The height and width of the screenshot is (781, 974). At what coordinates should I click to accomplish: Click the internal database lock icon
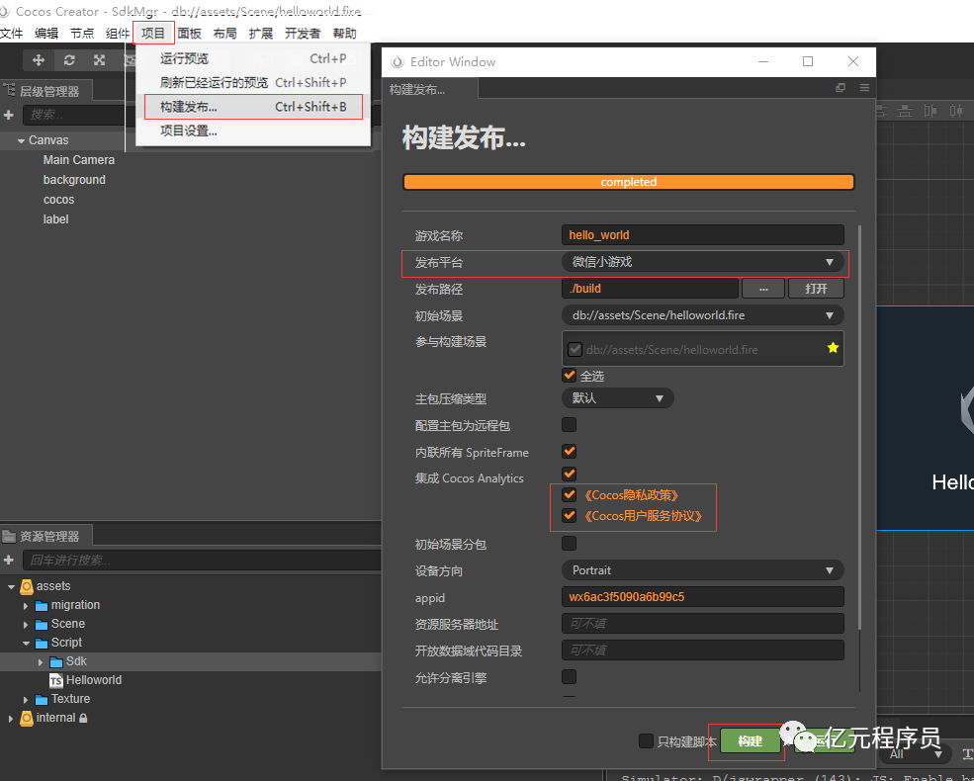(x=83, y=719)
